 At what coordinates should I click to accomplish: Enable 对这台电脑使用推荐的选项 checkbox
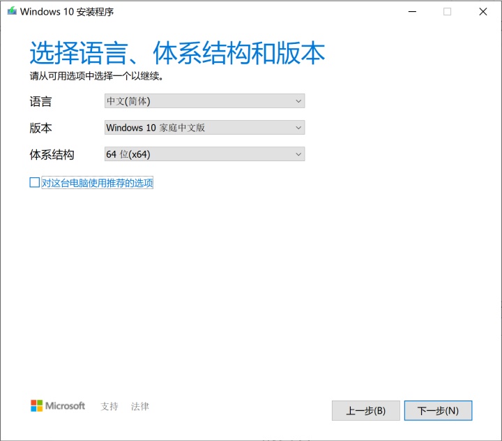pos(35,182)
